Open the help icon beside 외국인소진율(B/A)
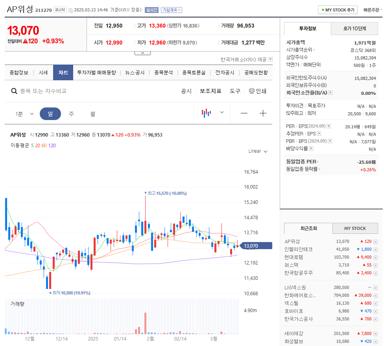 click(330, 93)
